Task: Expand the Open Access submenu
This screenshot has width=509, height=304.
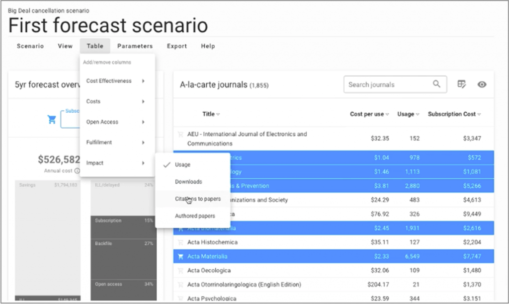Action: 117,122
